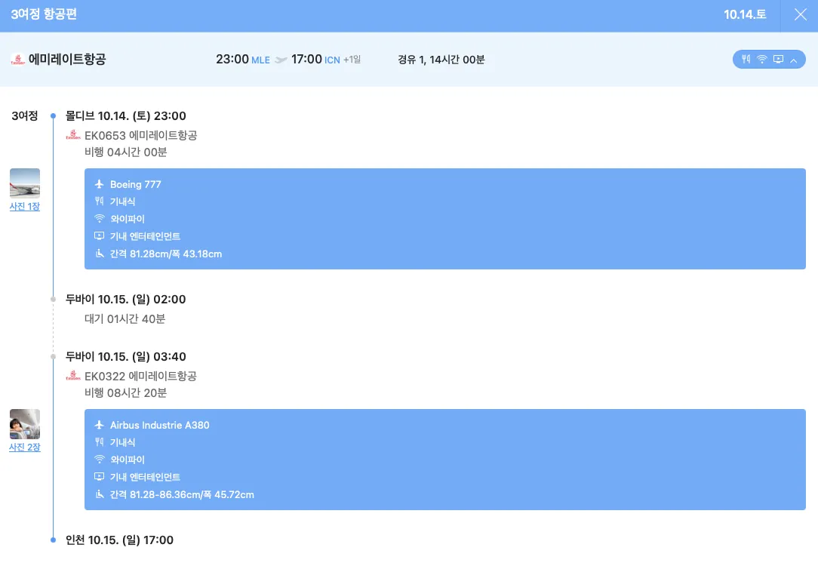
Task: Click the 와이파이 icon in the Boeing 777 box
Action: (99, 219)
